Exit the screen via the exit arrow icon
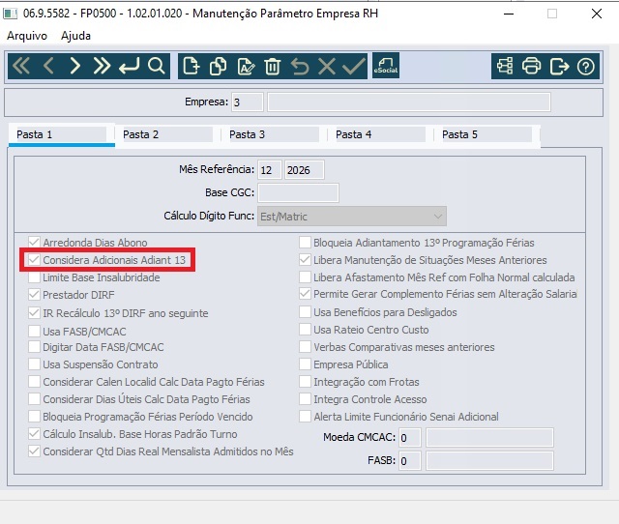619x524 pixels. 559,66
